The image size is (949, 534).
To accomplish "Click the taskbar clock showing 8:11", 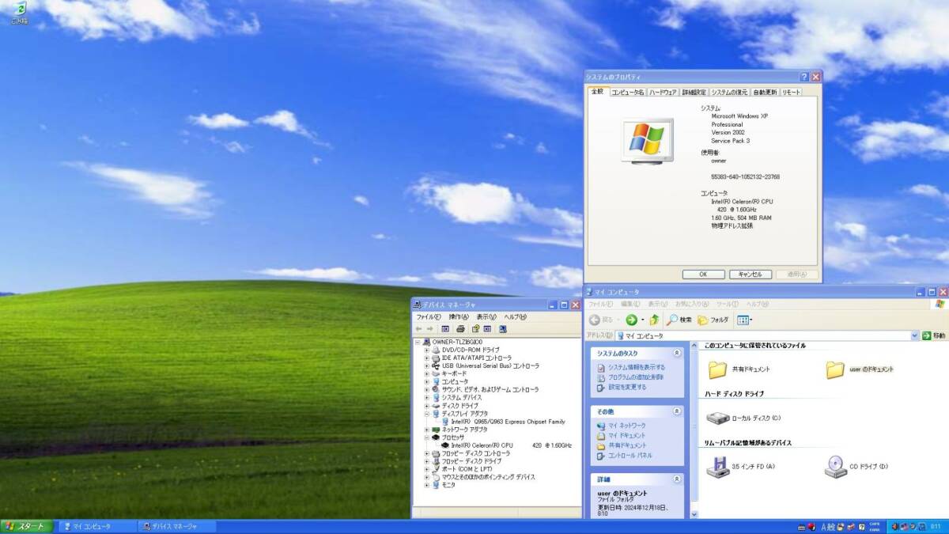I will (936, 527).
